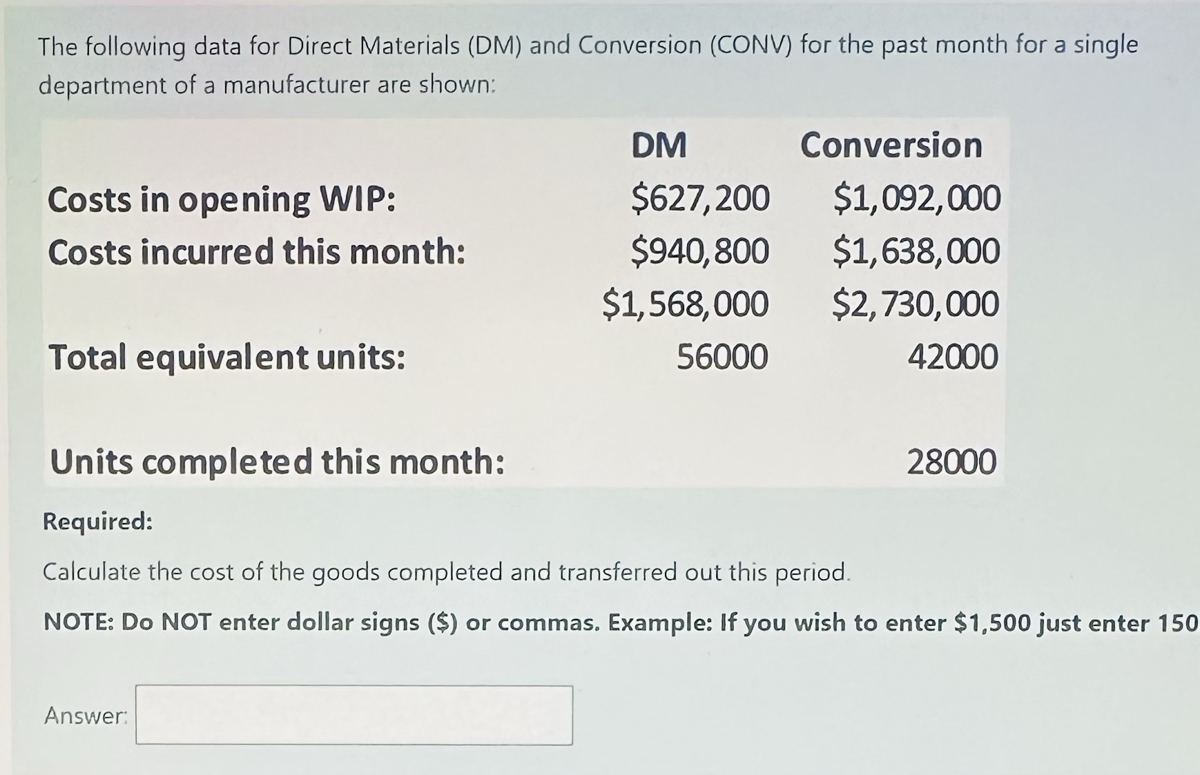Select the DM column header

tap(659, 146)
